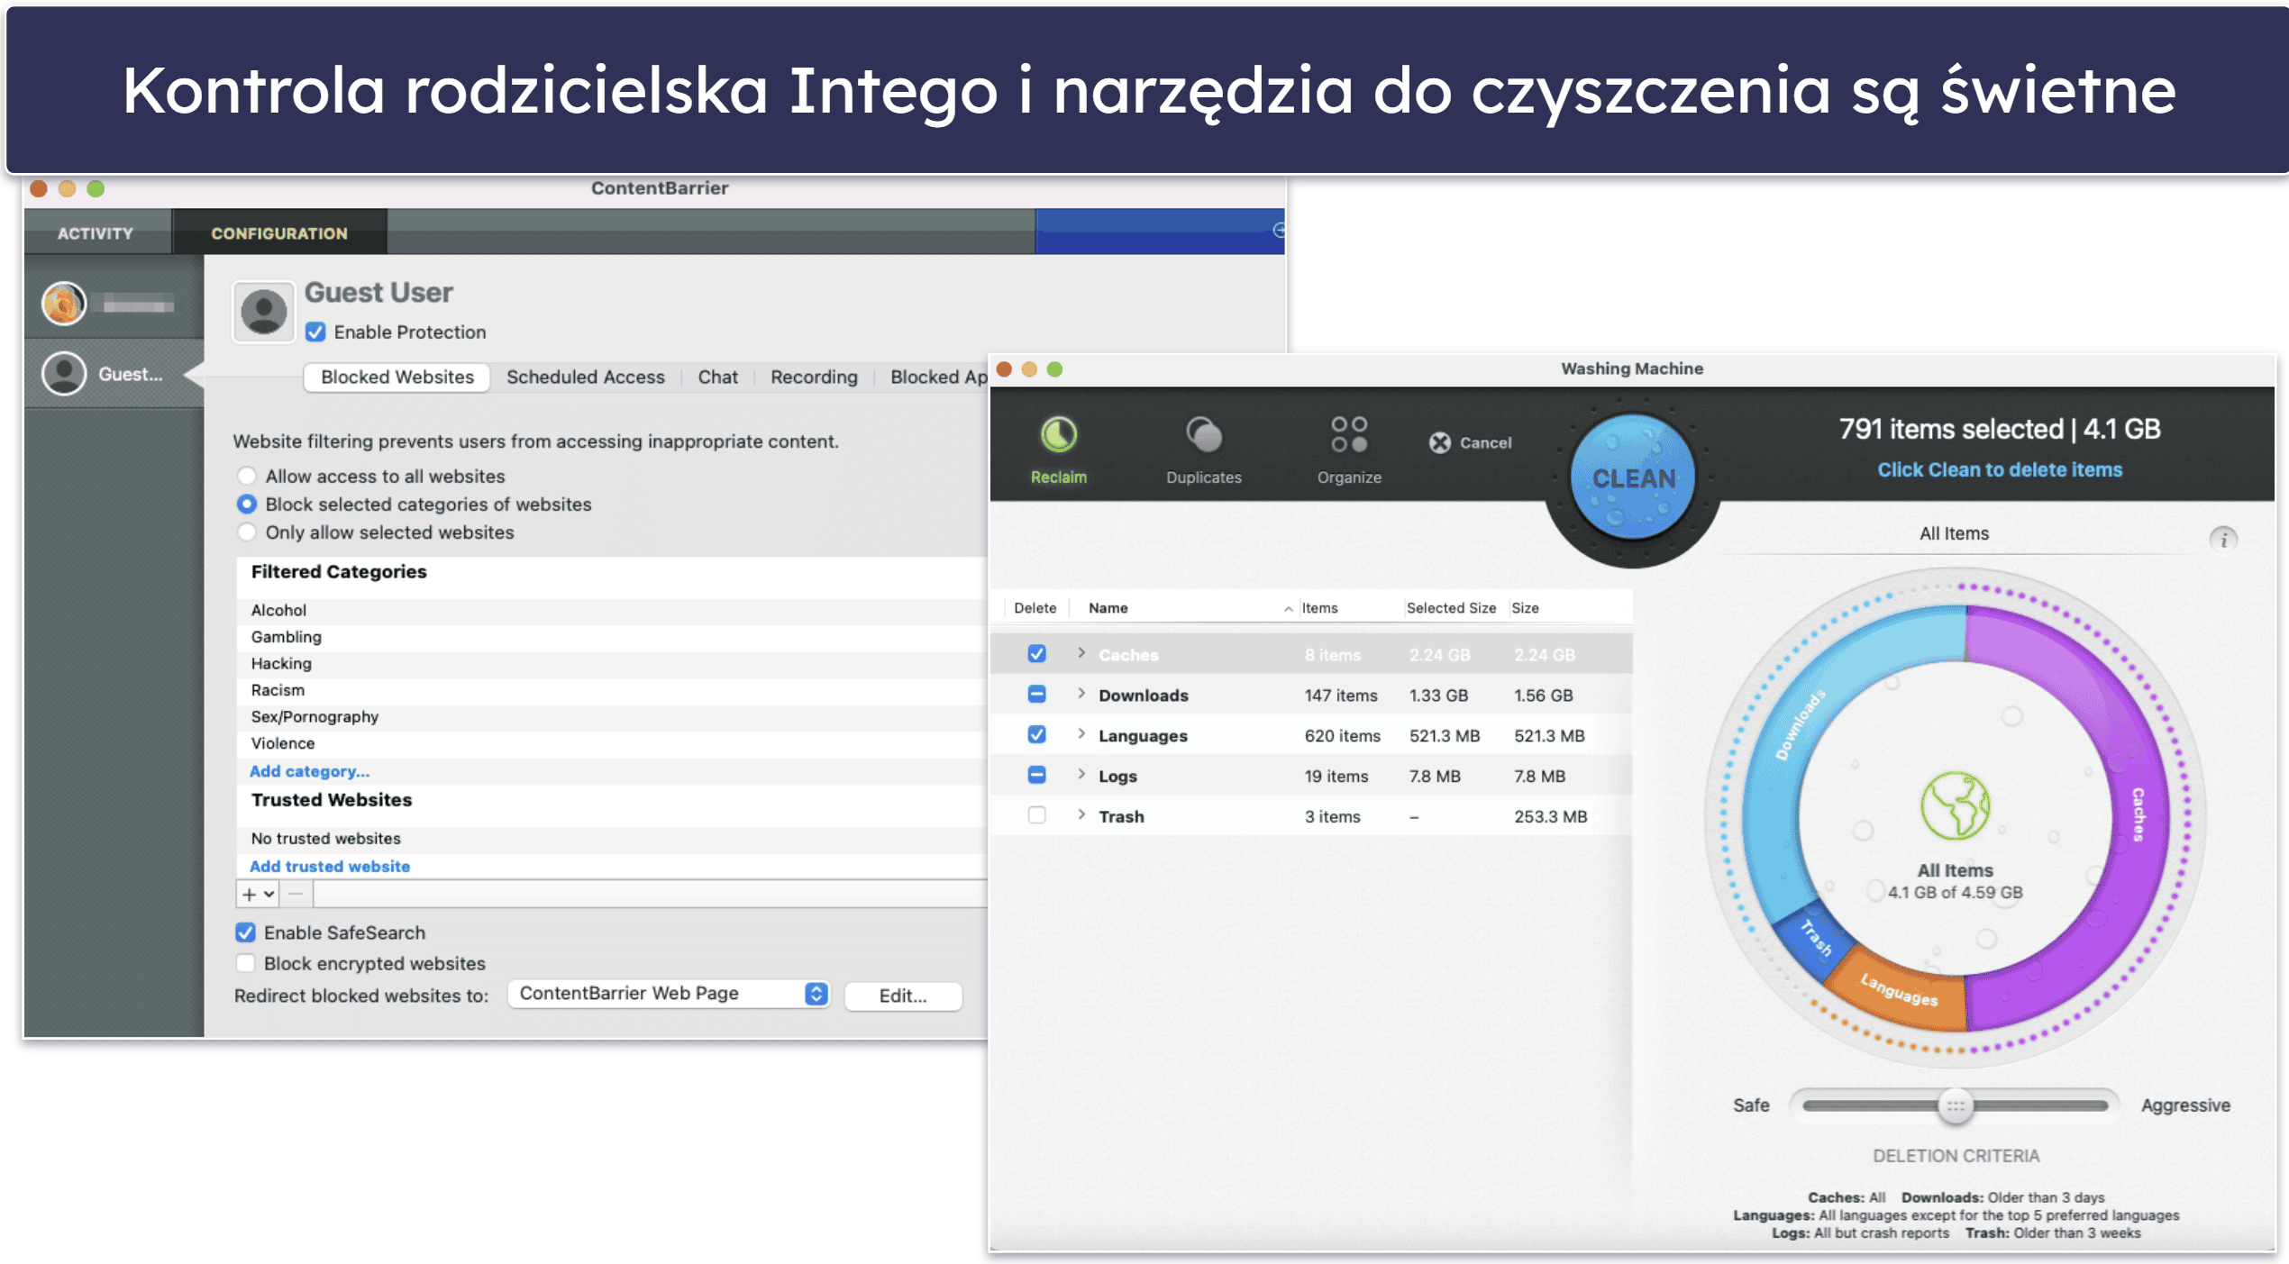Uncheck the Caches delete checkbox
Viewport: 2289px width, 1264px height.
(1036, 654)
